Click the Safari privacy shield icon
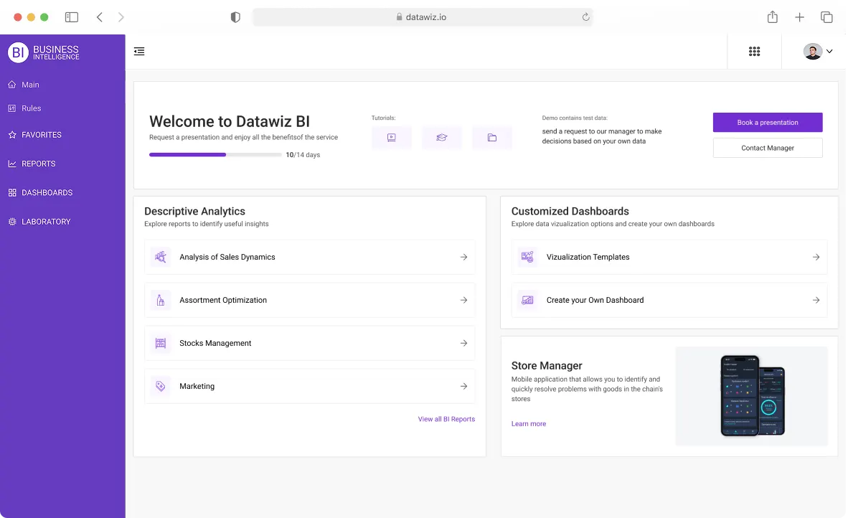This screenshot has height=518, width=848. point(235,17)
